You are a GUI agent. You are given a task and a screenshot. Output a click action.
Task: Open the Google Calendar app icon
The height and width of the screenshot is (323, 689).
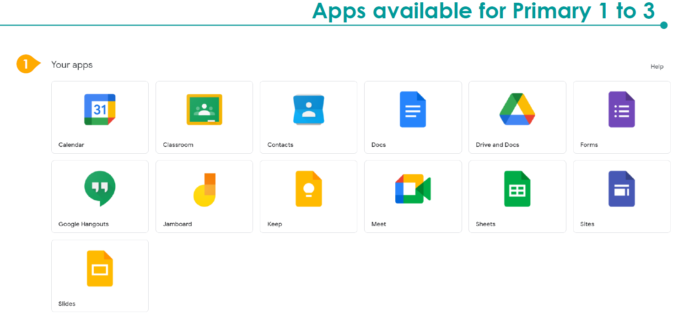(x=100, y=110)
